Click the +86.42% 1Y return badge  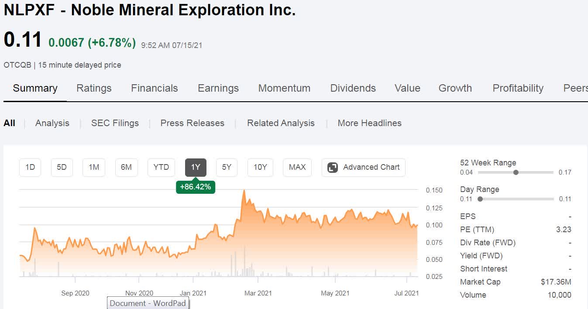click(196, 187)
